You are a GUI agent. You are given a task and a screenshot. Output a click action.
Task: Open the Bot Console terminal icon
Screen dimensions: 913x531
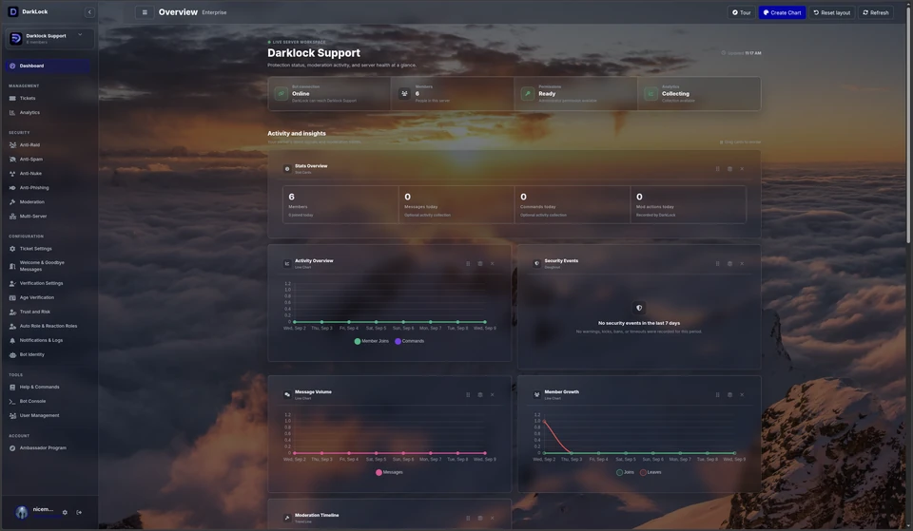coord(12,401)
